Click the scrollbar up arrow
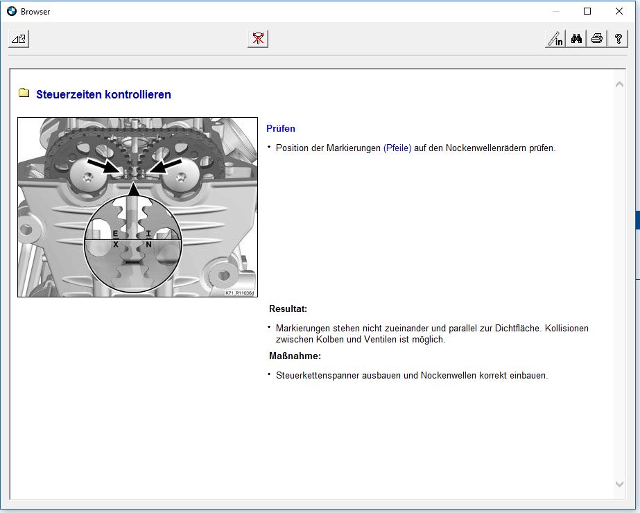 click(619, 84)
